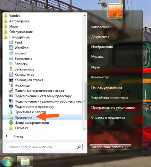151x167 pixels.
Task: Select the Калькулятор text label
Action: pyautogui.click(x=25, y=75)
